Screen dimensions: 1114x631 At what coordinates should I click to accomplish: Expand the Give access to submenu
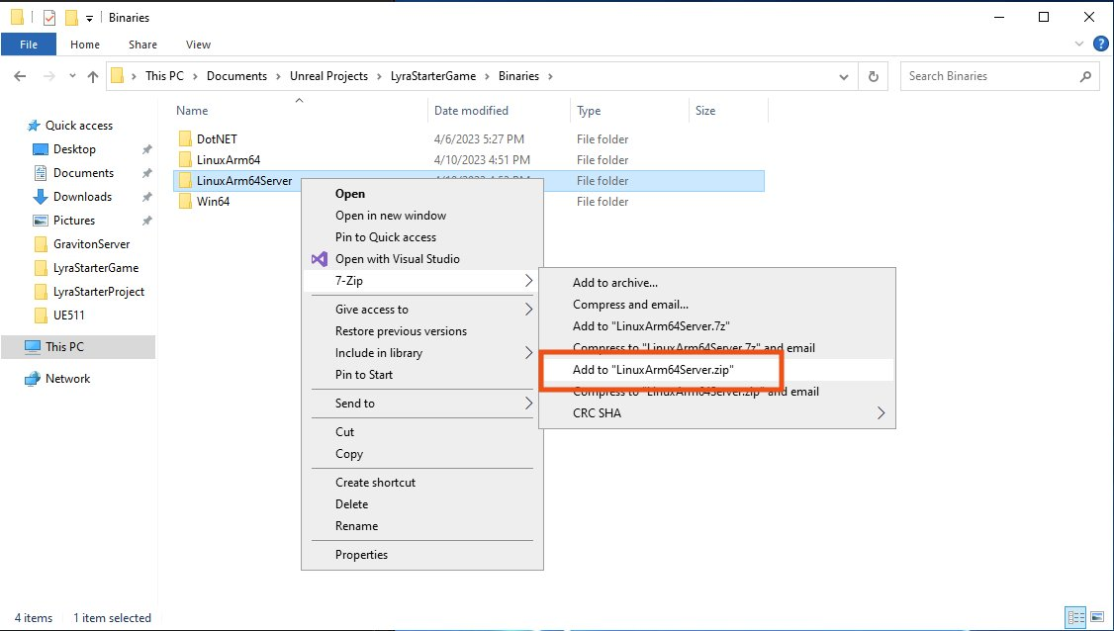422,310
